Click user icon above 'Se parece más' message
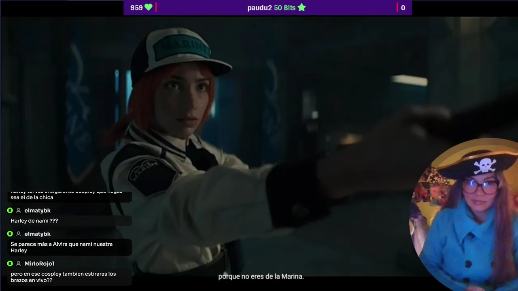This screenshot has height=291, width=518. pos(19,234)
